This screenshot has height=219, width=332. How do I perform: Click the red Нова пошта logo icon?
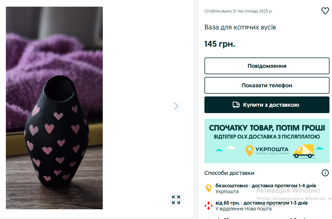point(209,206)
